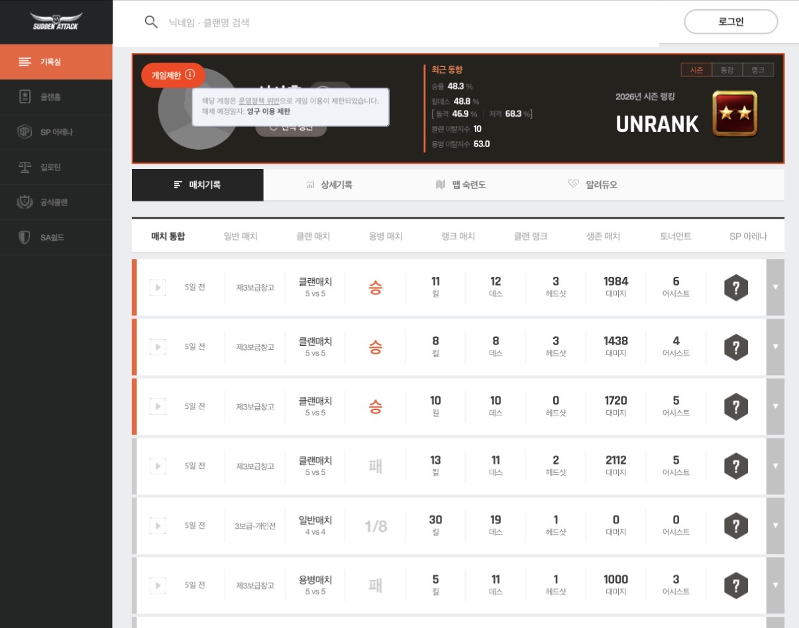This screenshot has height=628, width=799.
Task: Click the 공식클랜 badge icon
Action: click(25, 202)
